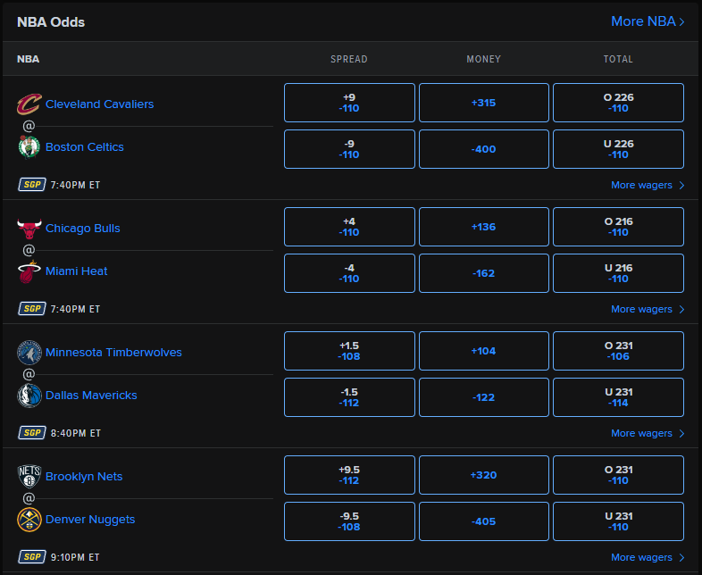
Task: Click the Brooklyn Nets team logo
Action: [29, 477]
